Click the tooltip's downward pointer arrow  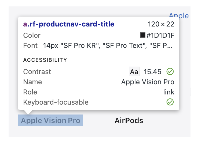[x=28, y=112]
